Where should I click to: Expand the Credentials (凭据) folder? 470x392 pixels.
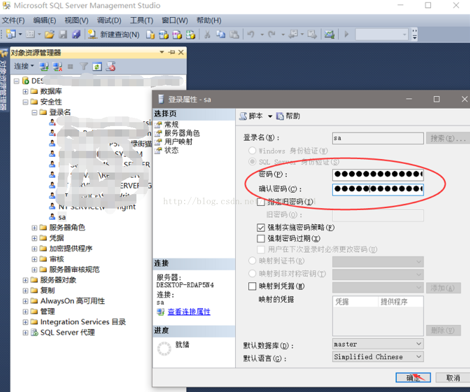34,238
